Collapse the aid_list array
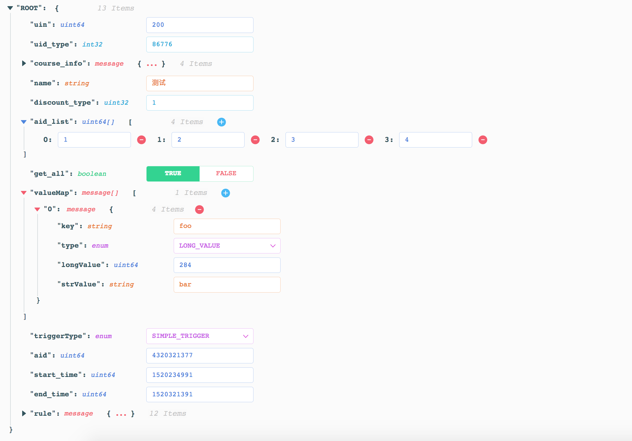632x441 pixels. [x=24, y=122]
